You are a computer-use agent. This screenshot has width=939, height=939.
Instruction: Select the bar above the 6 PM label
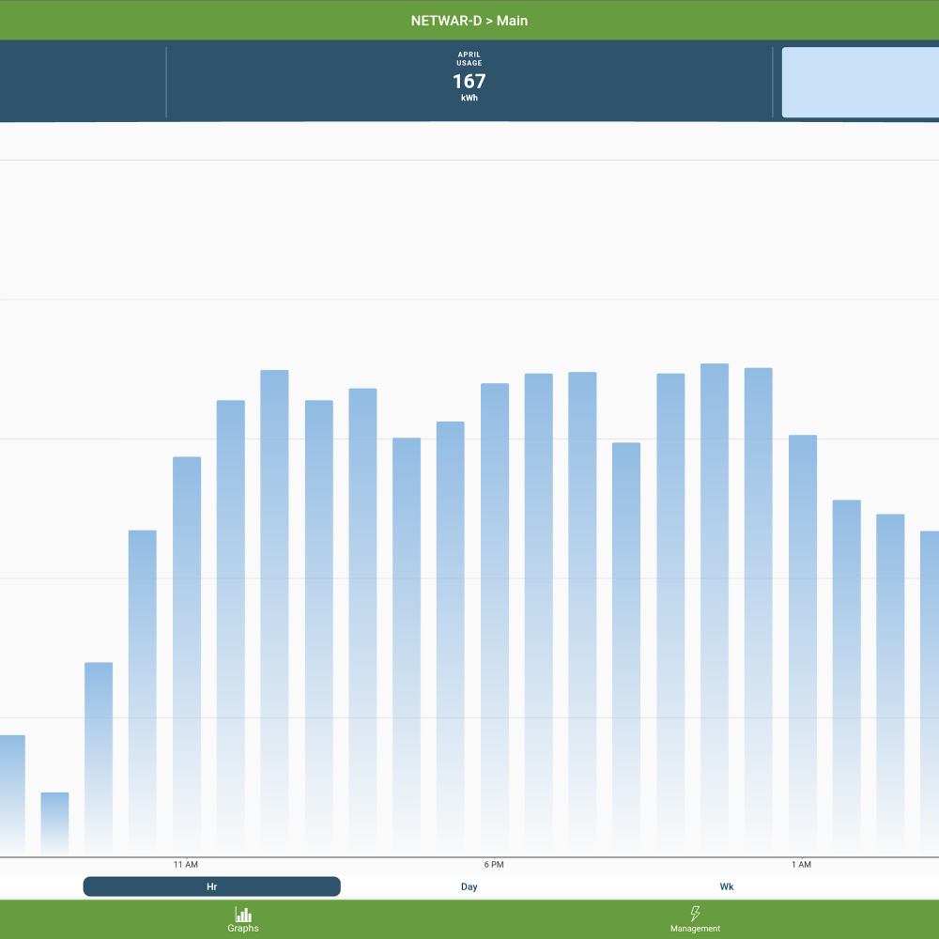pyautogui.click(x=495, y=620)
